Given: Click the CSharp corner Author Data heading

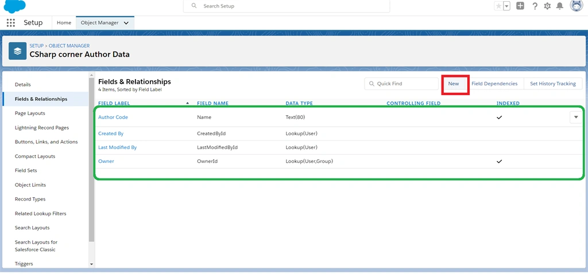Looking at the screenshot, I should 79,54.
